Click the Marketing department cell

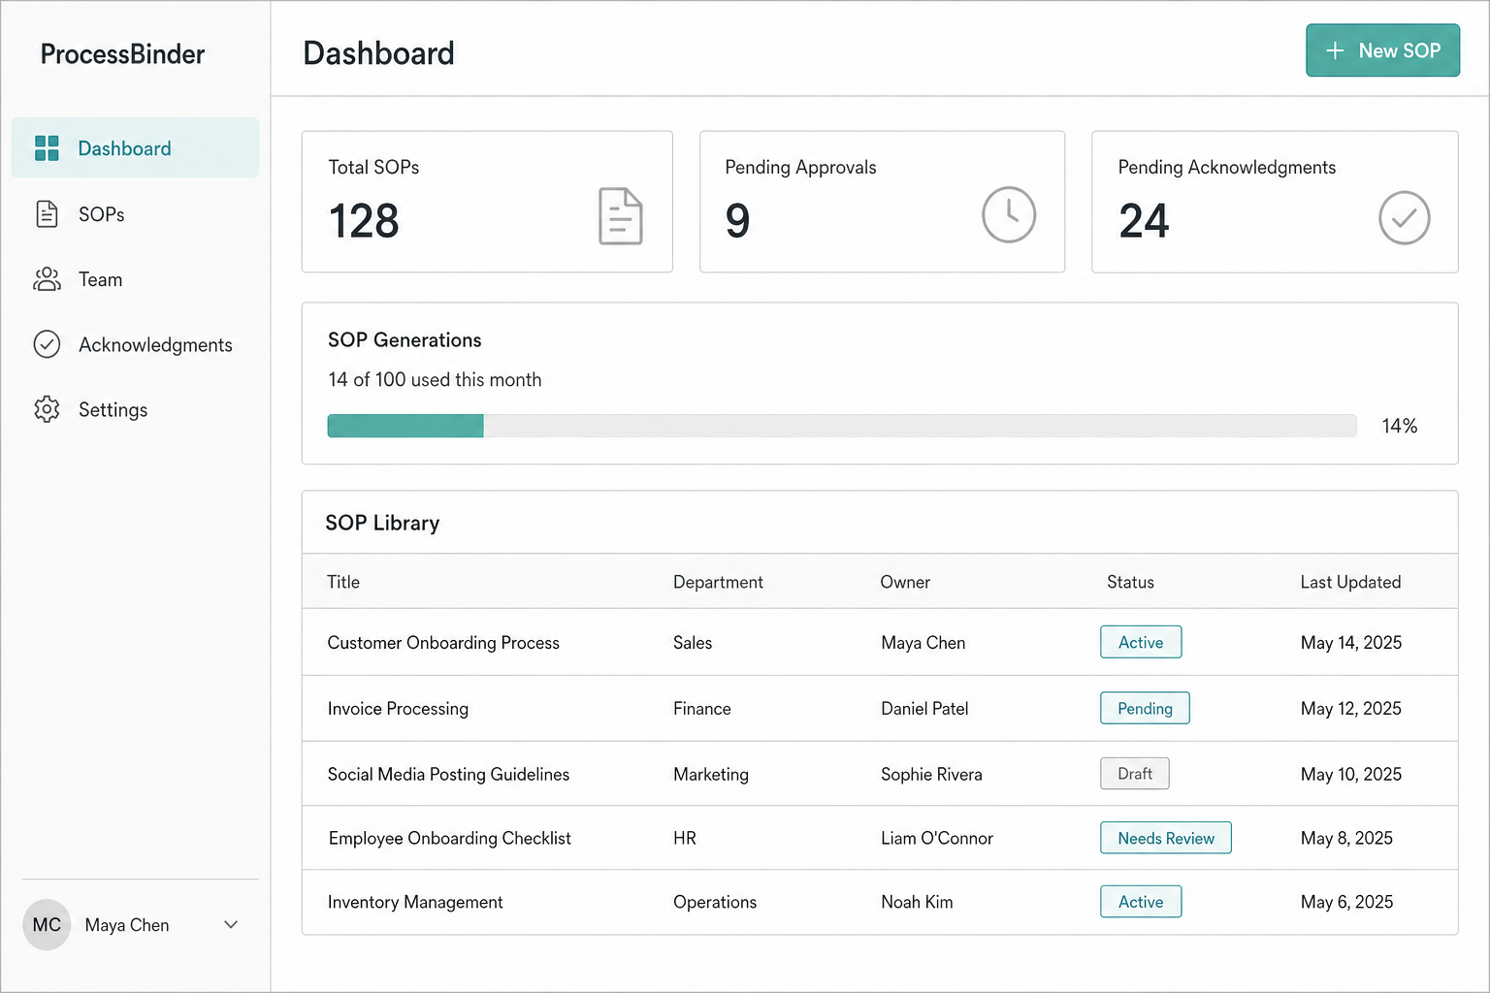pos(711,774)
